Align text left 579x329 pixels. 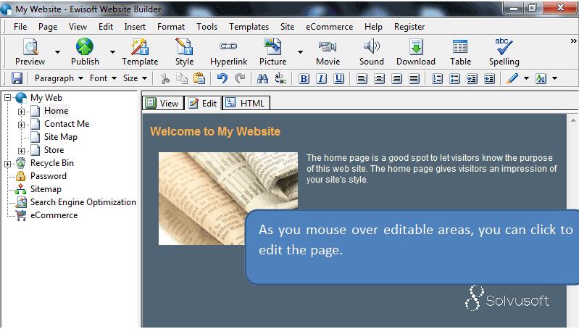(362, 79)
